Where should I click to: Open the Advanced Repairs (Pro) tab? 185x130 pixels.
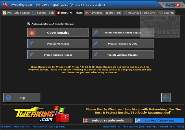coord(103,13)
